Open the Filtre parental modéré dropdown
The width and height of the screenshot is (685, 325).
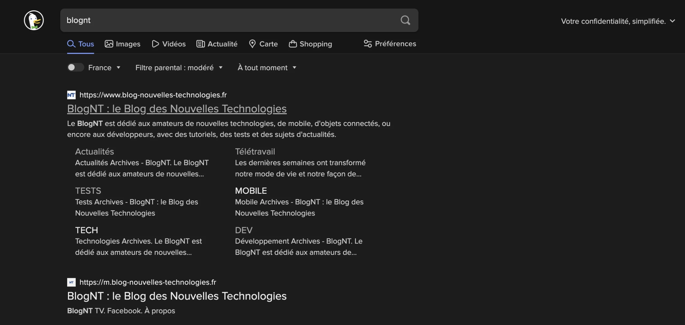179,68
